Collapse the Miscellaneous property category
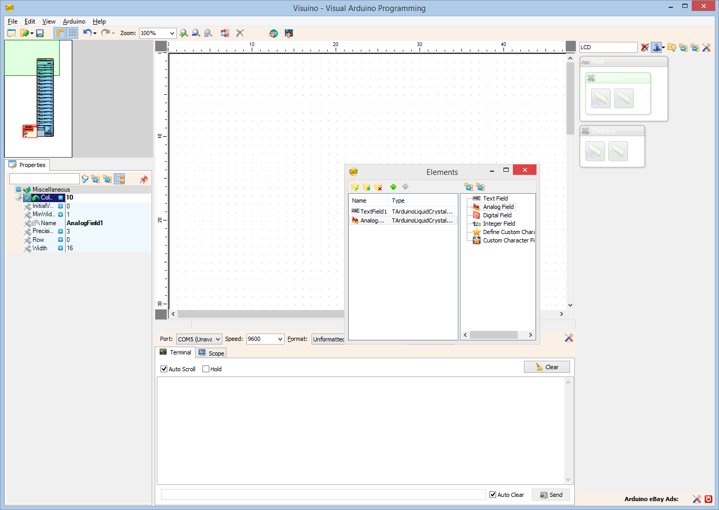The width and height of the screenshot is (719, 510). click(x=18, y=190)
